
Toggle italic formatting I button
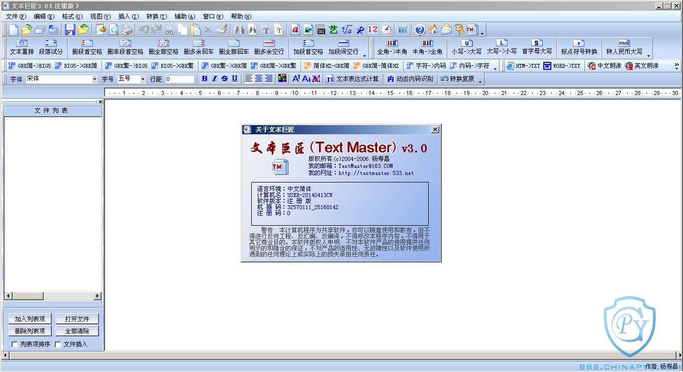click(x=215, y=78)
